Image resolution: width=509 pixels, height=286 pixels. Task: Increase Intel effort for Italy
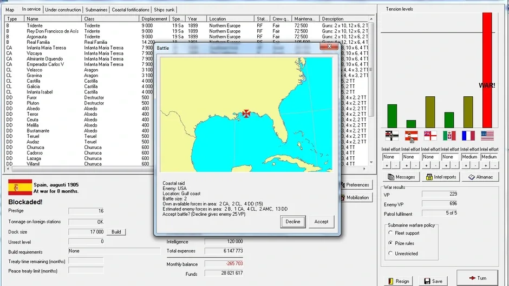click(x=446, y=165)
